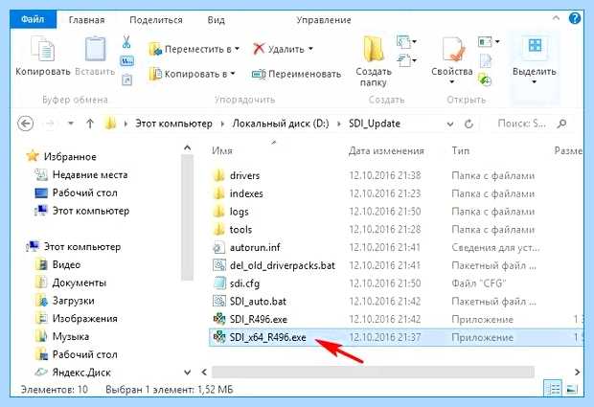Image resolution: width=594 pixels, height=407 pixels.
Task: Click the Удалить button with red X
Action: [283, 49]
